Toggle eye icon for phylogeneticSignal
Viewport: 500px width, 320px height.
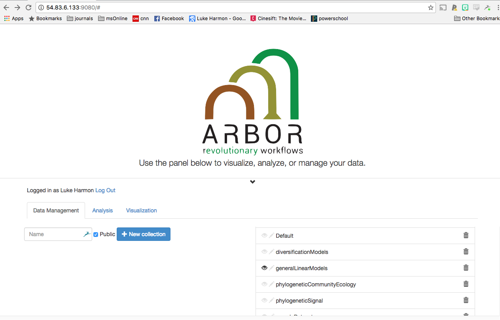pos(264,300)
